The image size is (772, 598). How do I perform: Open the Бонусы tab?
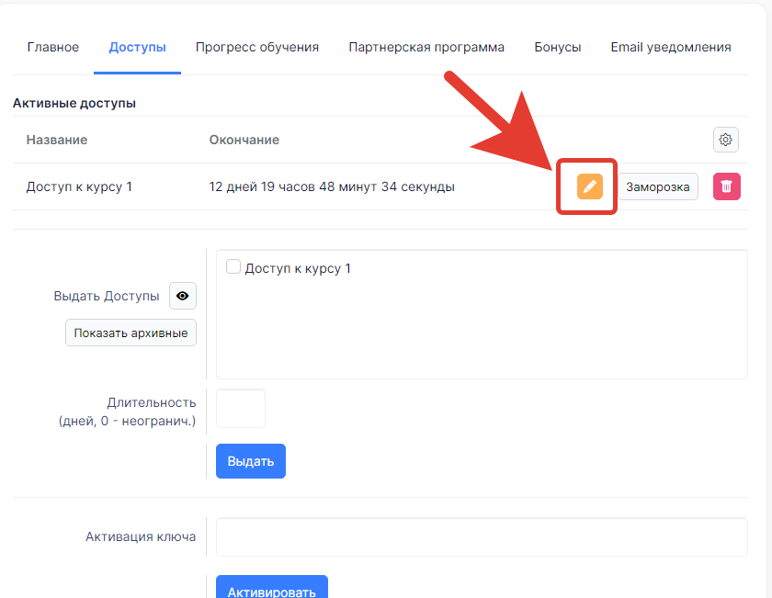point(558,47)
